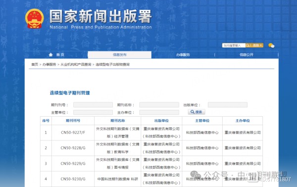
Task: Select the cell CN50-9229/G
Action: (x=73, y=164)
